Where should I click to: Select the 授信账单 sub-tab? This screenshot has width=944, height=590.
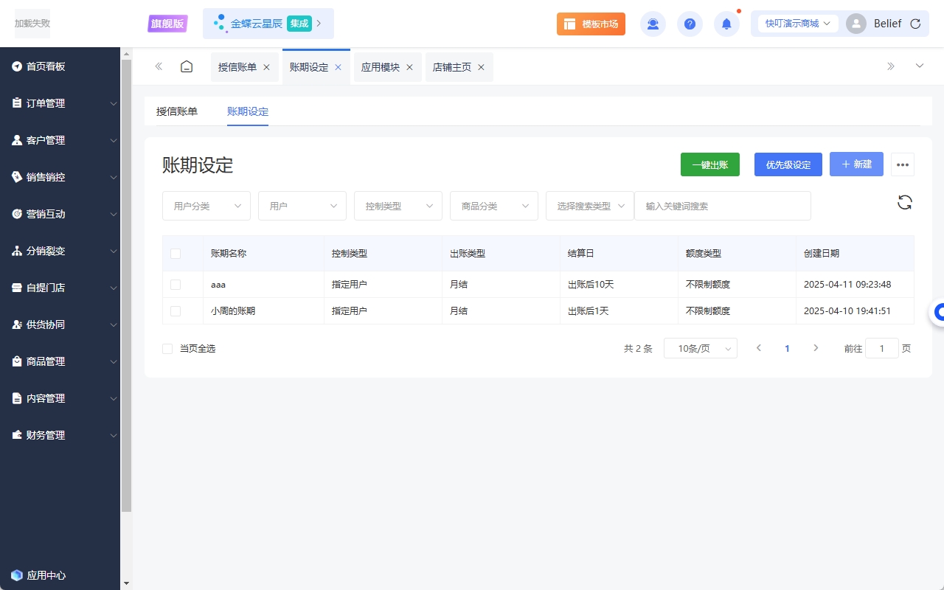(x=177, y=111)
